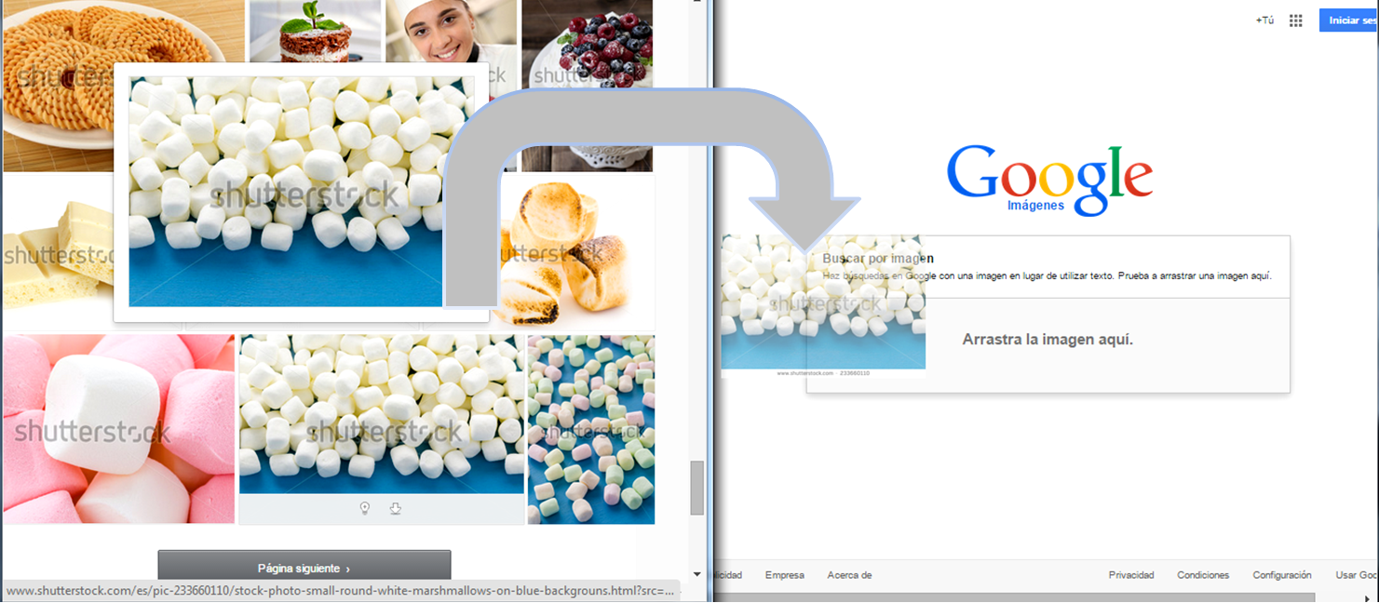Screen dimensions: 1379x603
Task: Click the Google window horizontal scrollbar bar
Action: point(1015,597)
